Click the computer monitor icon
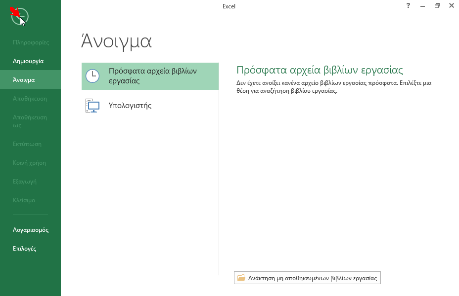Viewport: 459px width, 296px height. pos(92,106)
